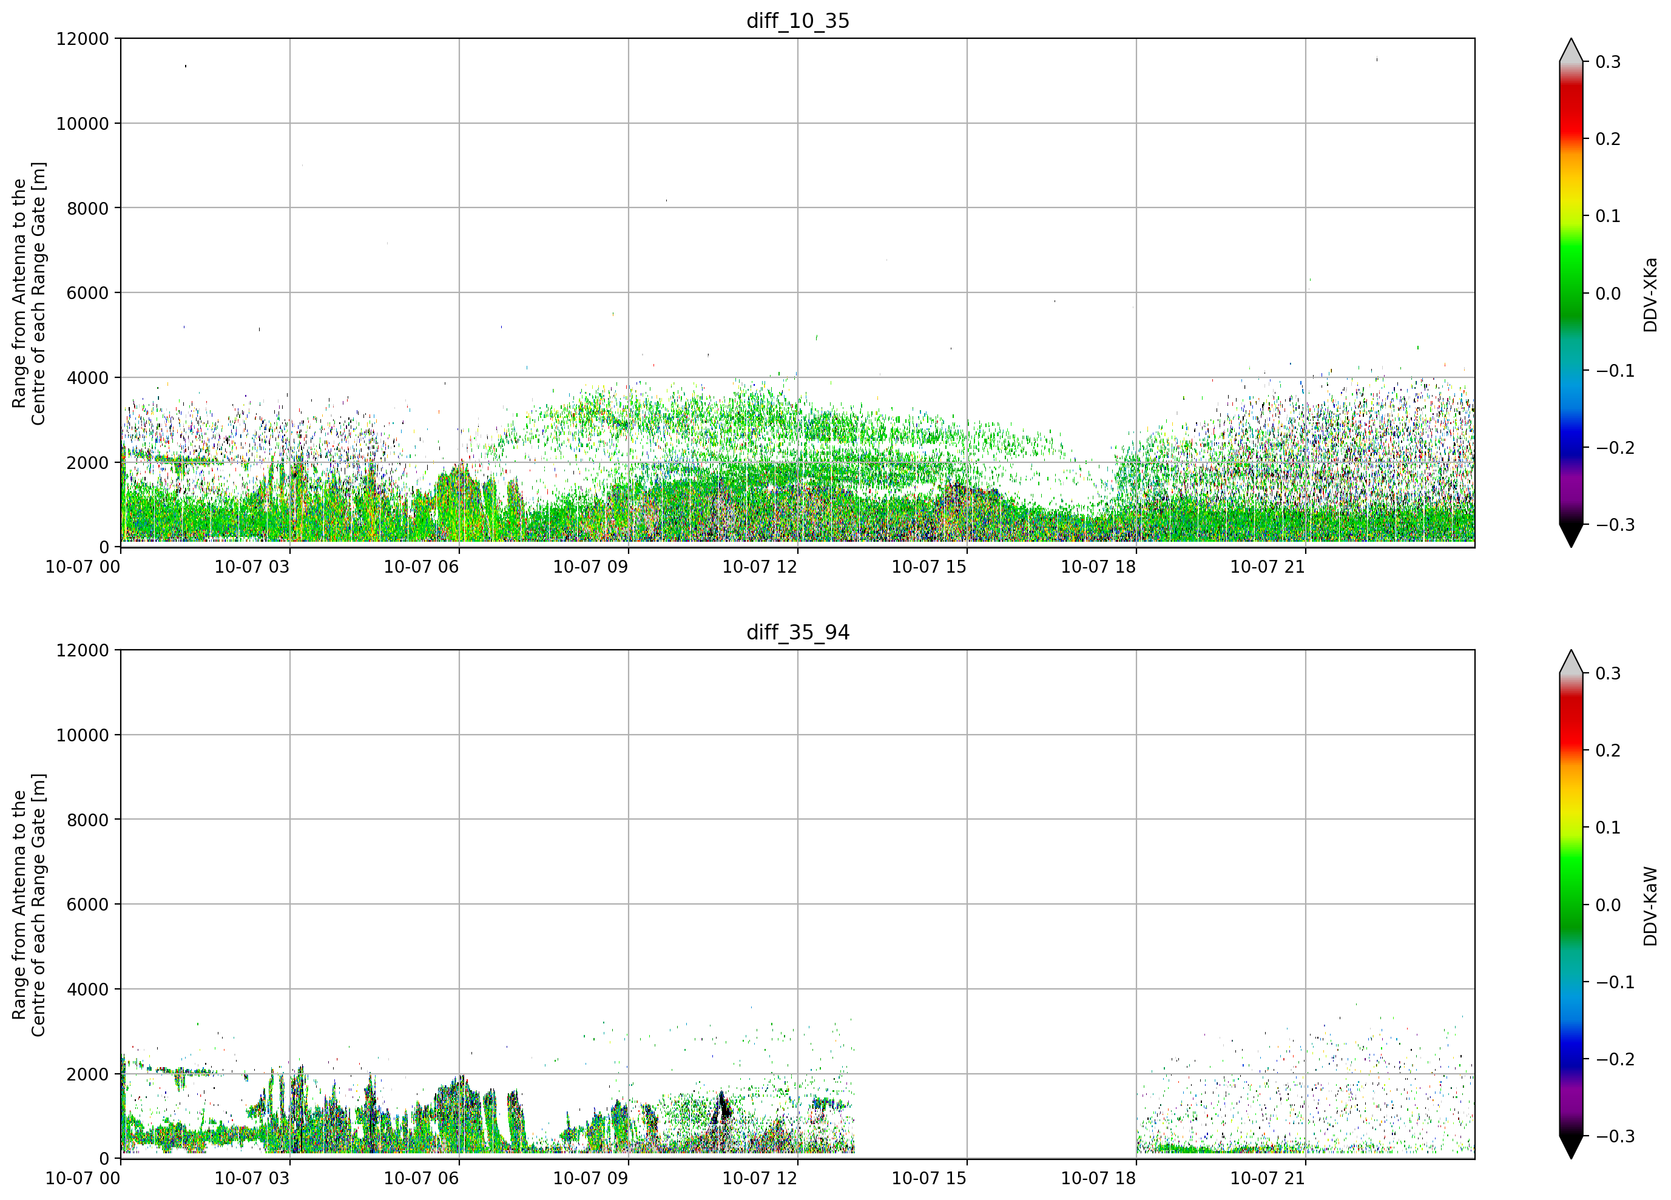1671x1200 pixels.
Task: Click the "−0.3" tick on the DDV-KaW colorbar
Action: [x=1614, y=1136]
